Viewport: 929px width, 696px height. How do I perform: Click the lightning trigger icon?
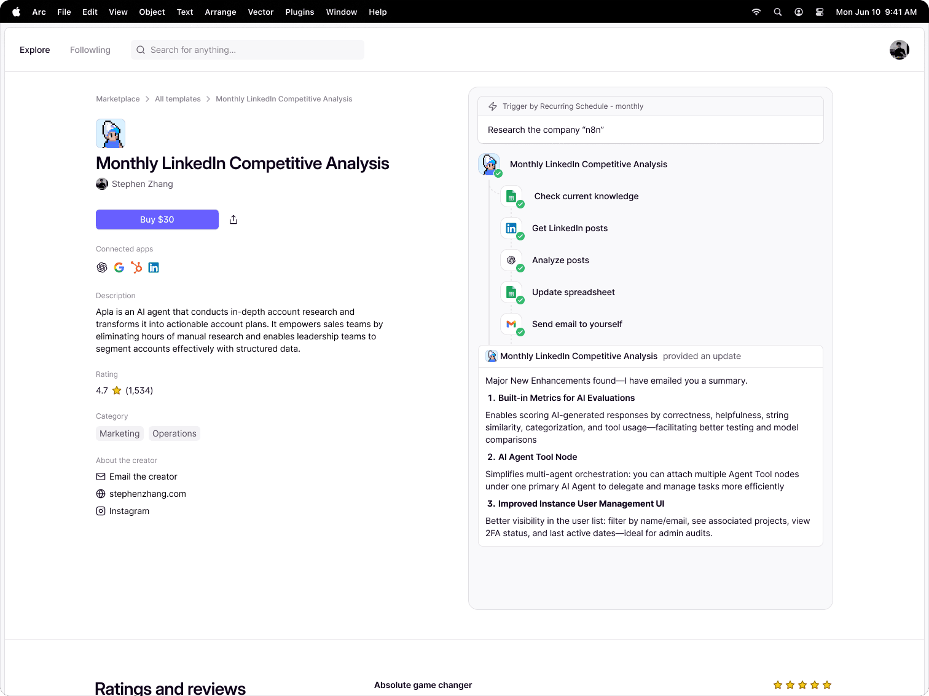click(x=493, y=106)
